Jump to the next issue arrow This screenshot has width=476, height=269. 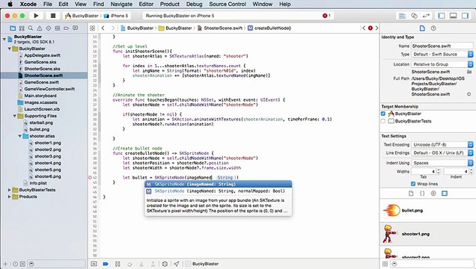[376, 28]
